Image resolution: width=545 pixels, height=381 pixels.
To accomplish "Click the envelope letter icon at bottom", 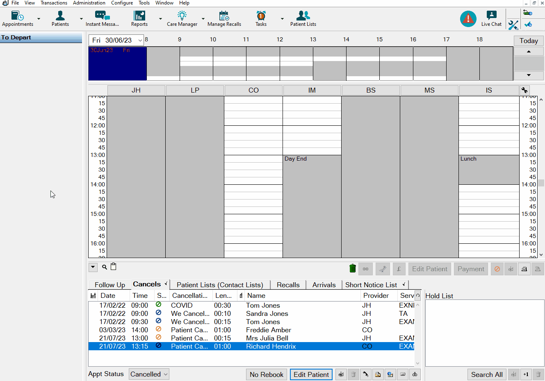I will click(x=378, y=374).
